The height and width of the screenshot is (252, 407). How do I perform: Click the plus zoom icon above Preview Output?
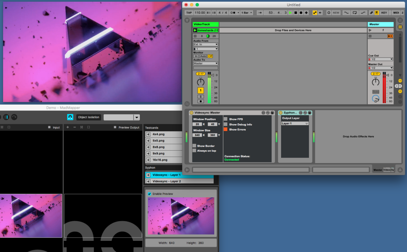[x=68, y=127]
